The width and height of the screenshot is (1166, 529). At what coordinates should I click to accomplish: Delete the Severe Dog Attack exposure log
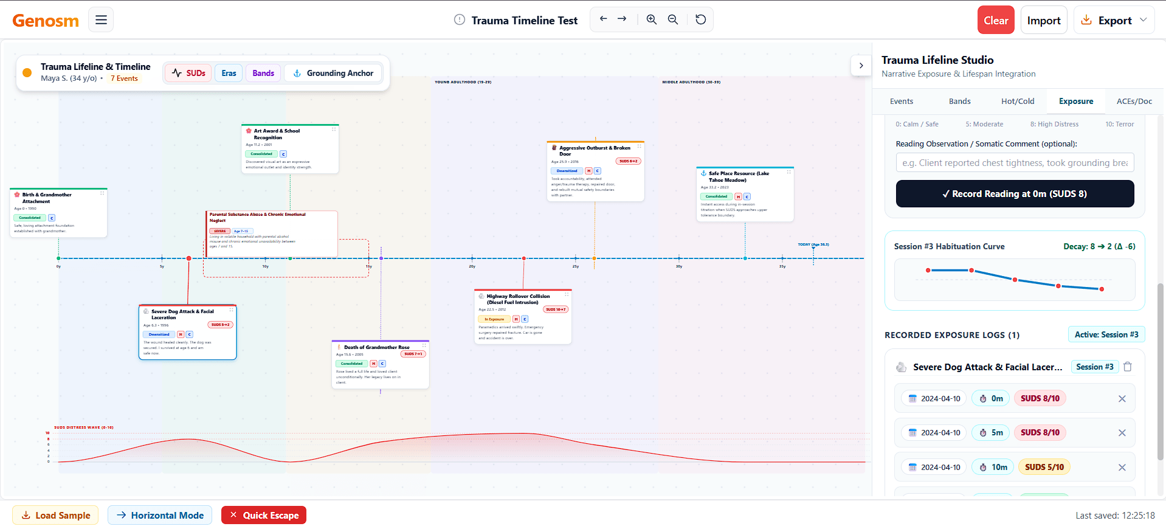pos(1128,367)
